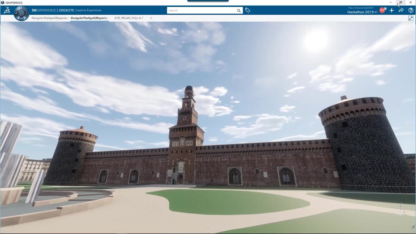Open the user profile avatar

click(x=382, y=10)
